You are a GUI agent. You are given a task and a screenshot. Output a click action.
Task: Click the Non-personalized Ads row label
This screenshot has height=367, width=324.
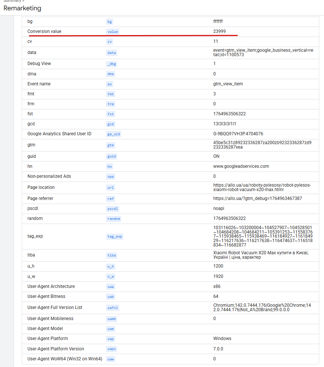pos(49,176)
